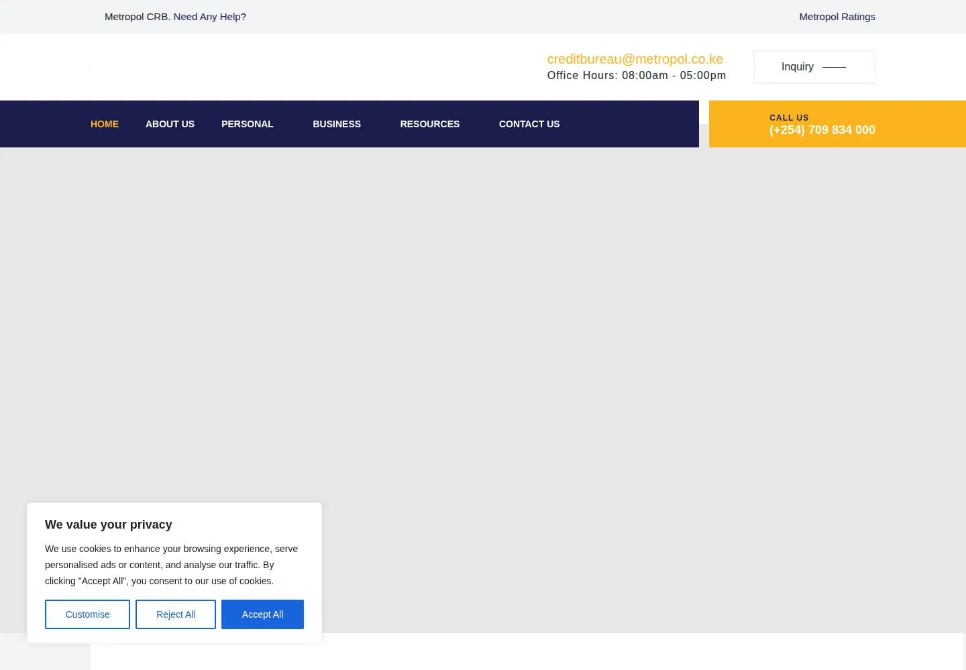The width and height of the screenshot is (966, 670).
Task: Open the ABOUT US menu item
Action: (x=170, y=124)
